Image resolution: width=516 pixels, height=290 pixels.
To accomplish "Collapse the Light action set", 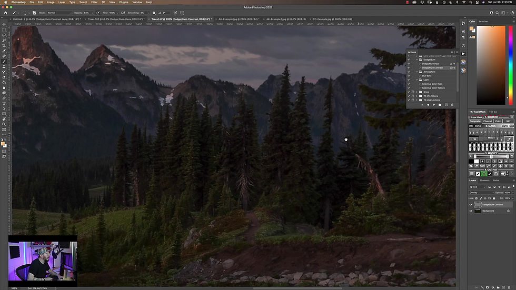I will pos(417,80).
